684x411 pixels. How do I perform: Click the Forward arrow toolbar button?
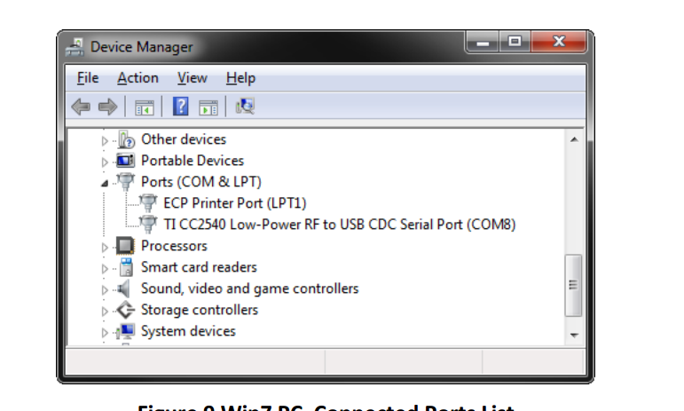108,107
